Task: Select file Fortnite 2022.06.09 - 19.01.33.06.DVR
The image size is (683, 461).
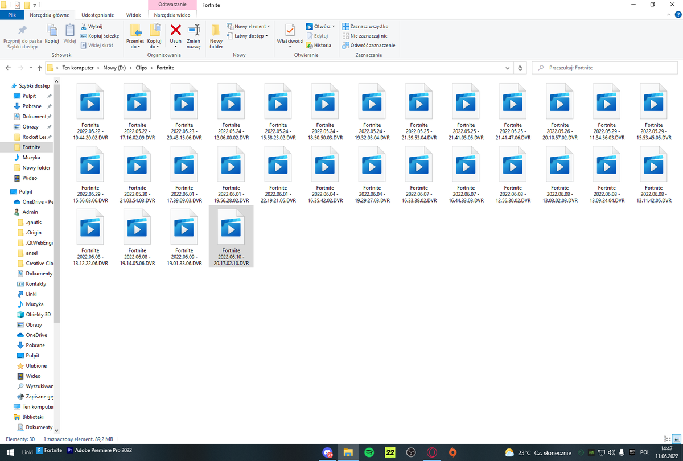Action: pos(184,237)
